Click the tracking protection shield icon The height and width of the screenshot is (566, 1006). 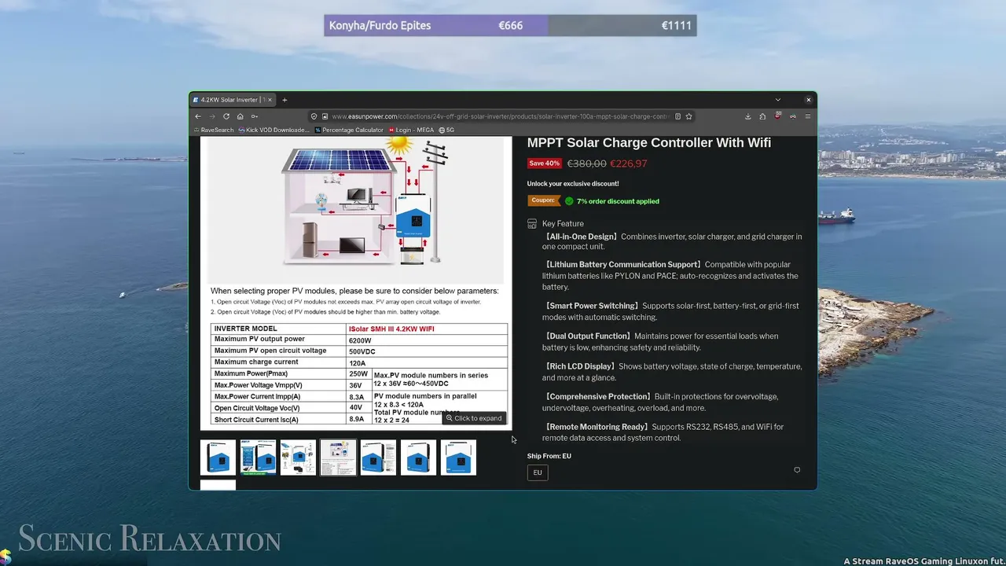tap(314, 116)
